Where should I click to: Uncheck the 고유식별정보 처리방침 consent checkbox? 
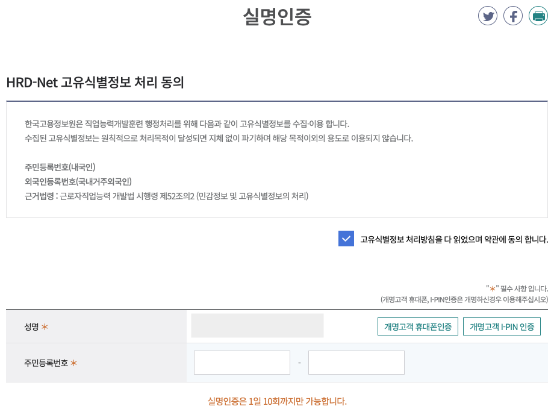(346, 239)
